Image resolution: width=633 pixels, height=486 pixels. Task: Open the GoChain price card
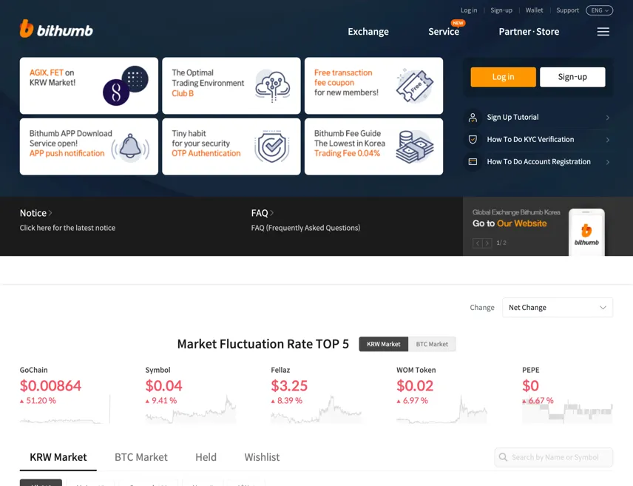[64, 395]
